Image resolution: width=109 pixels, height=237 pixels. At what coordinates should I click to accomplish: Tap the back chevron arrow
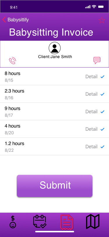4,20
